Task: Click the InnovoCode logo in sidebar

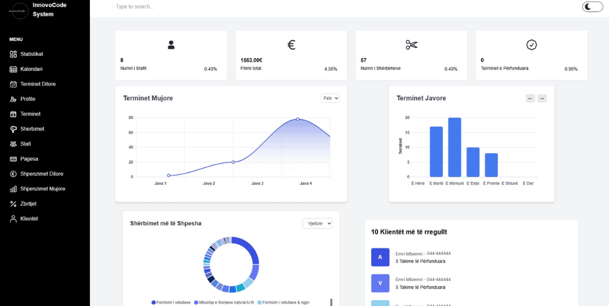Action: (20, 11)
